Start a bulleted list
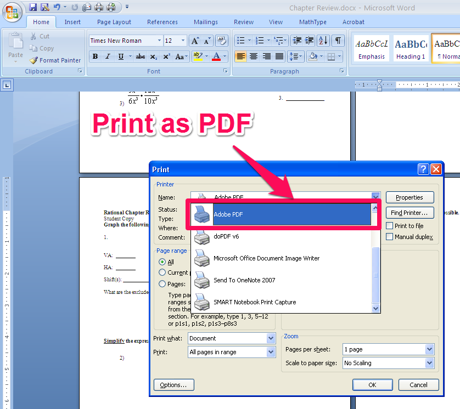The height and width of the screenshot is (409, 460). pyautogui.click(x=241, y=41)
